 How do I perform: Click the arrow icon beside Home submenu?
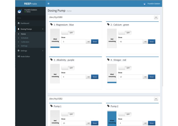pos(18,34)
